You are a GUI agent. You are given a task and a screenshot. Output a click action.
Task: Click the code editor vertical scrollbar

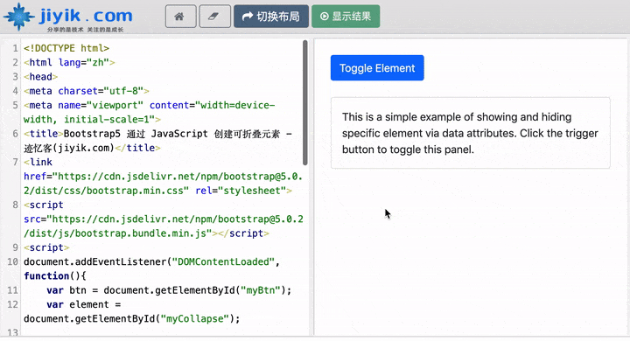tap(305, 102)
